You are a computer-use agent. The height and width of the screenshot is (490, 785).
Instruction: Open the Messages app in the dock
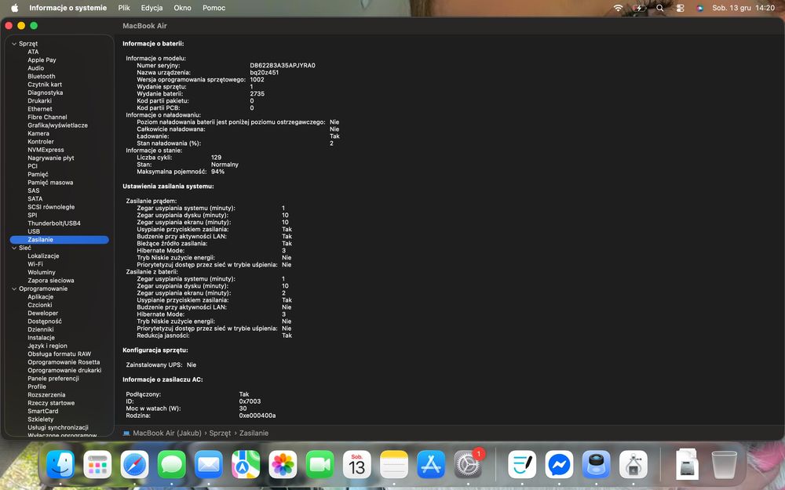click(171, 464)
